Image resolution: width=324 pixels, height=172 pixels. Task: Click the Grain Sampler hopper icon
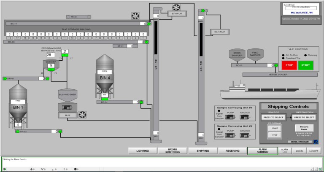[x=237, y=54]
